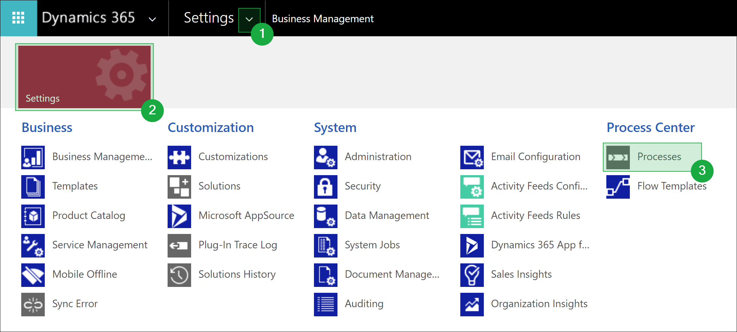Go to Solutions

tap(220, 186)
